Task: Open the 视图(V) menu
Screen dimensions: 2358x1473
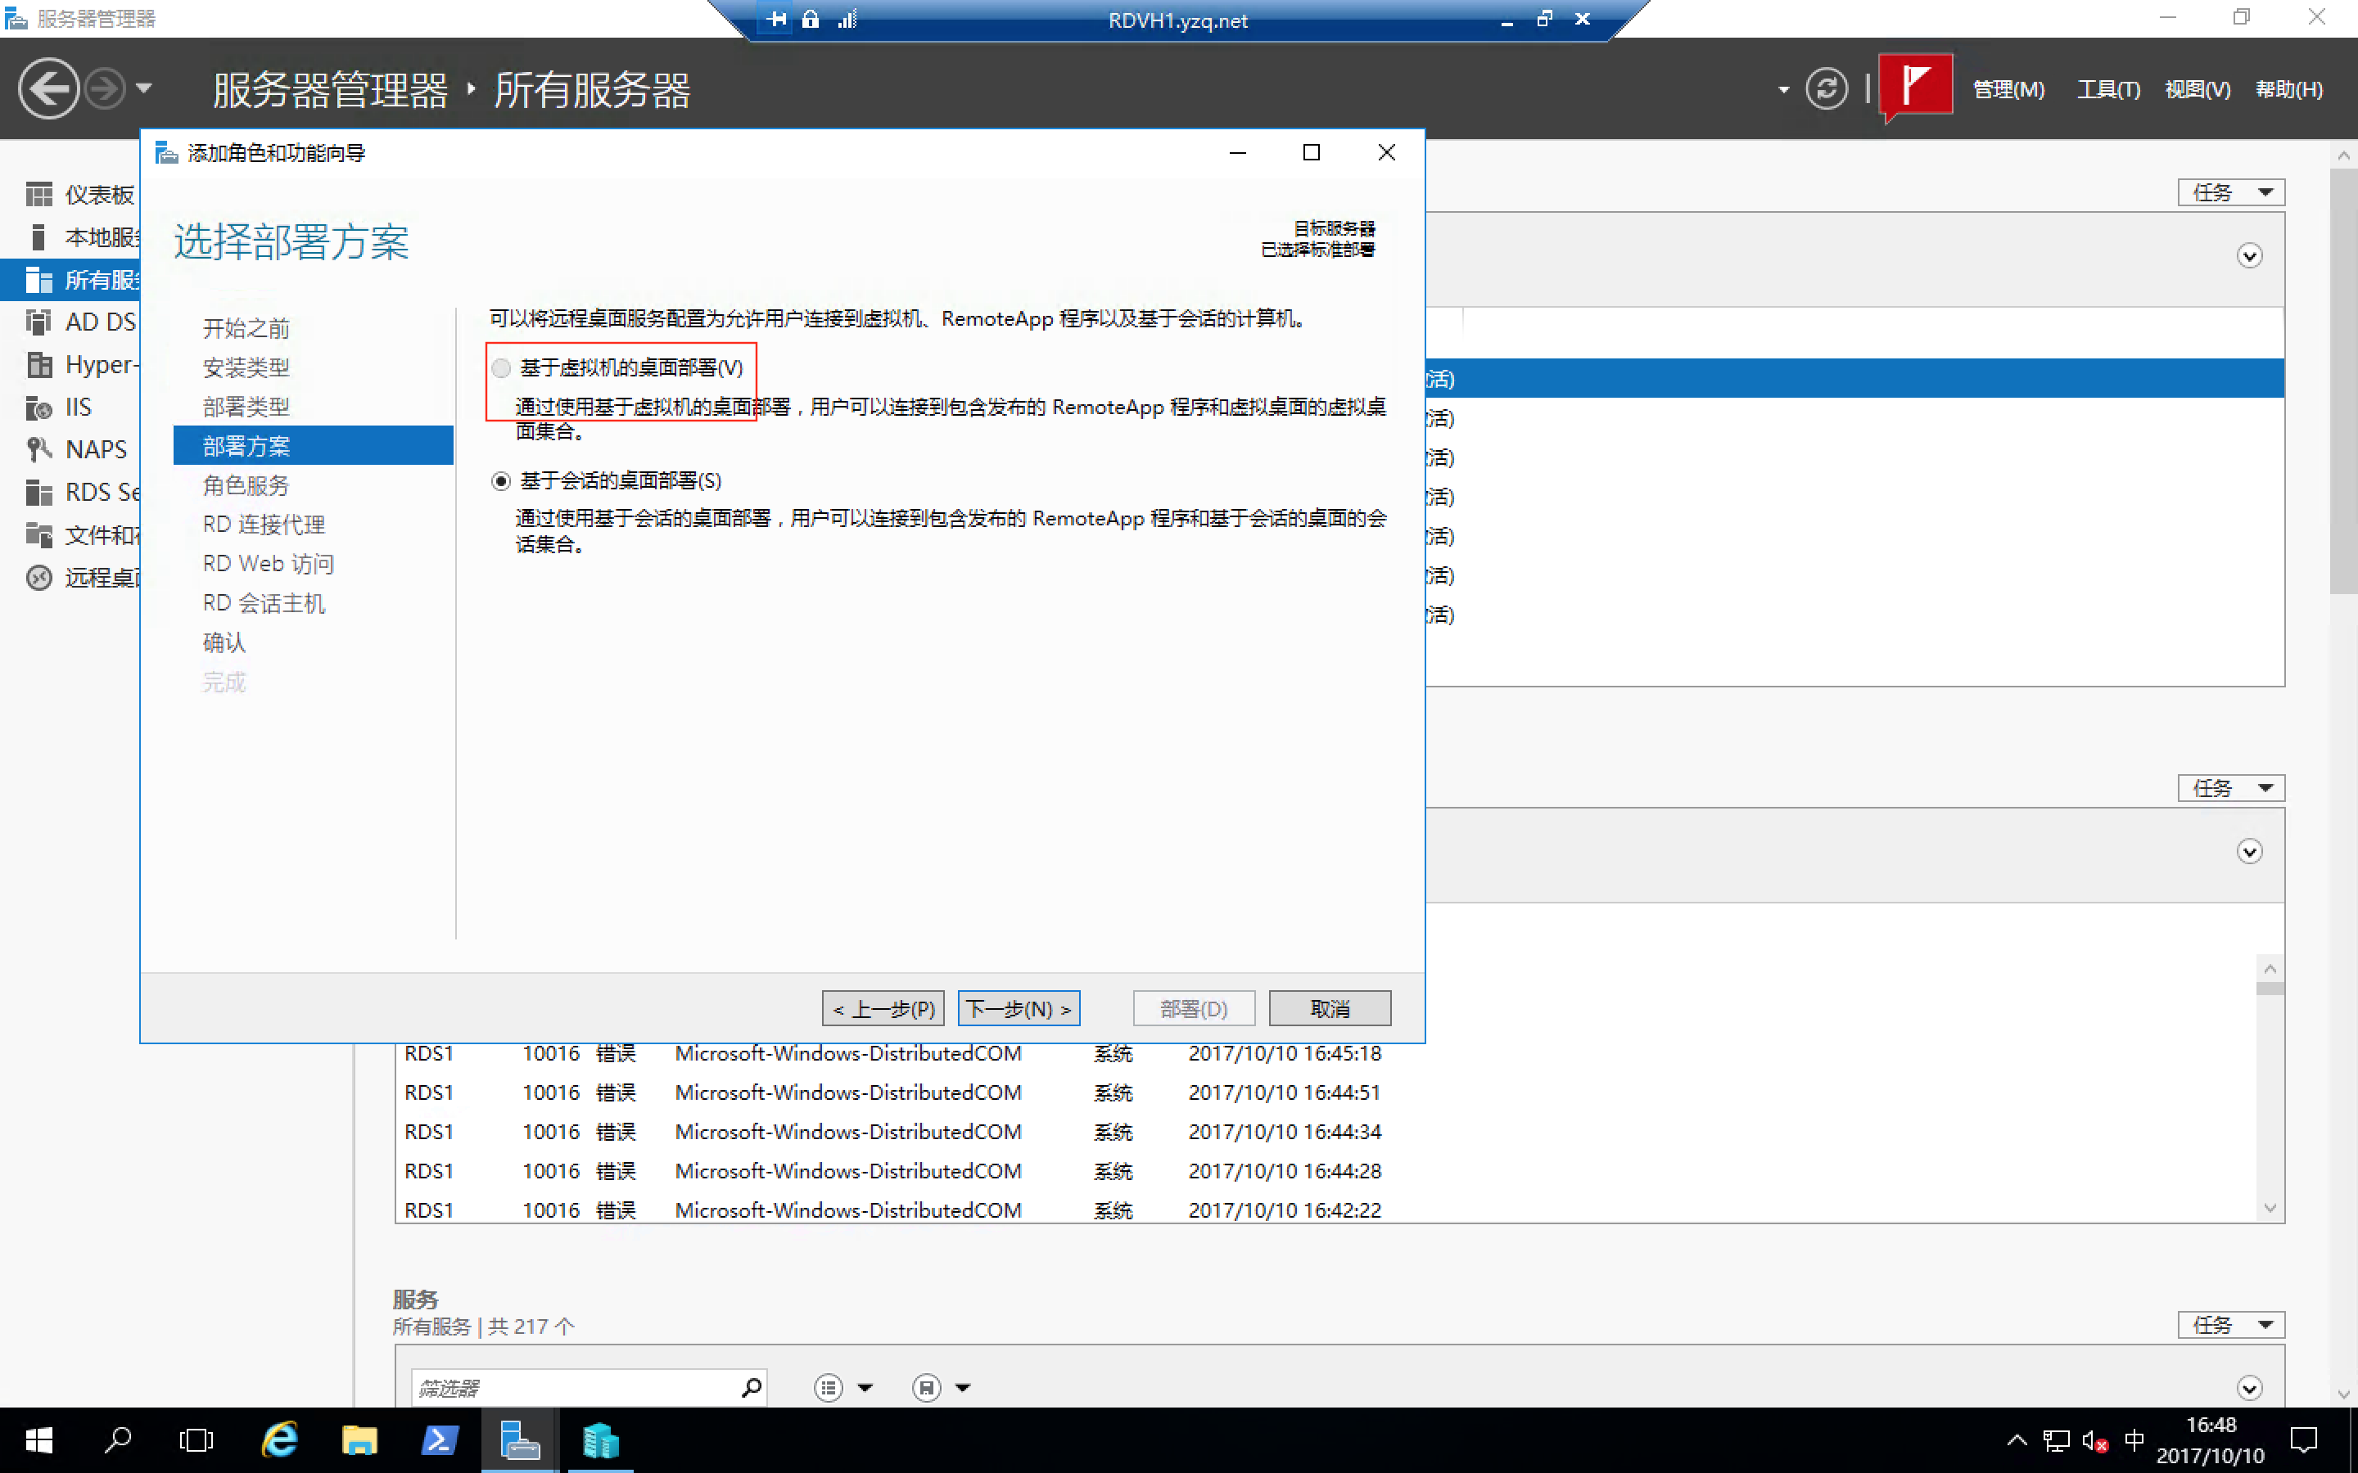Action: click(2198, 90)
